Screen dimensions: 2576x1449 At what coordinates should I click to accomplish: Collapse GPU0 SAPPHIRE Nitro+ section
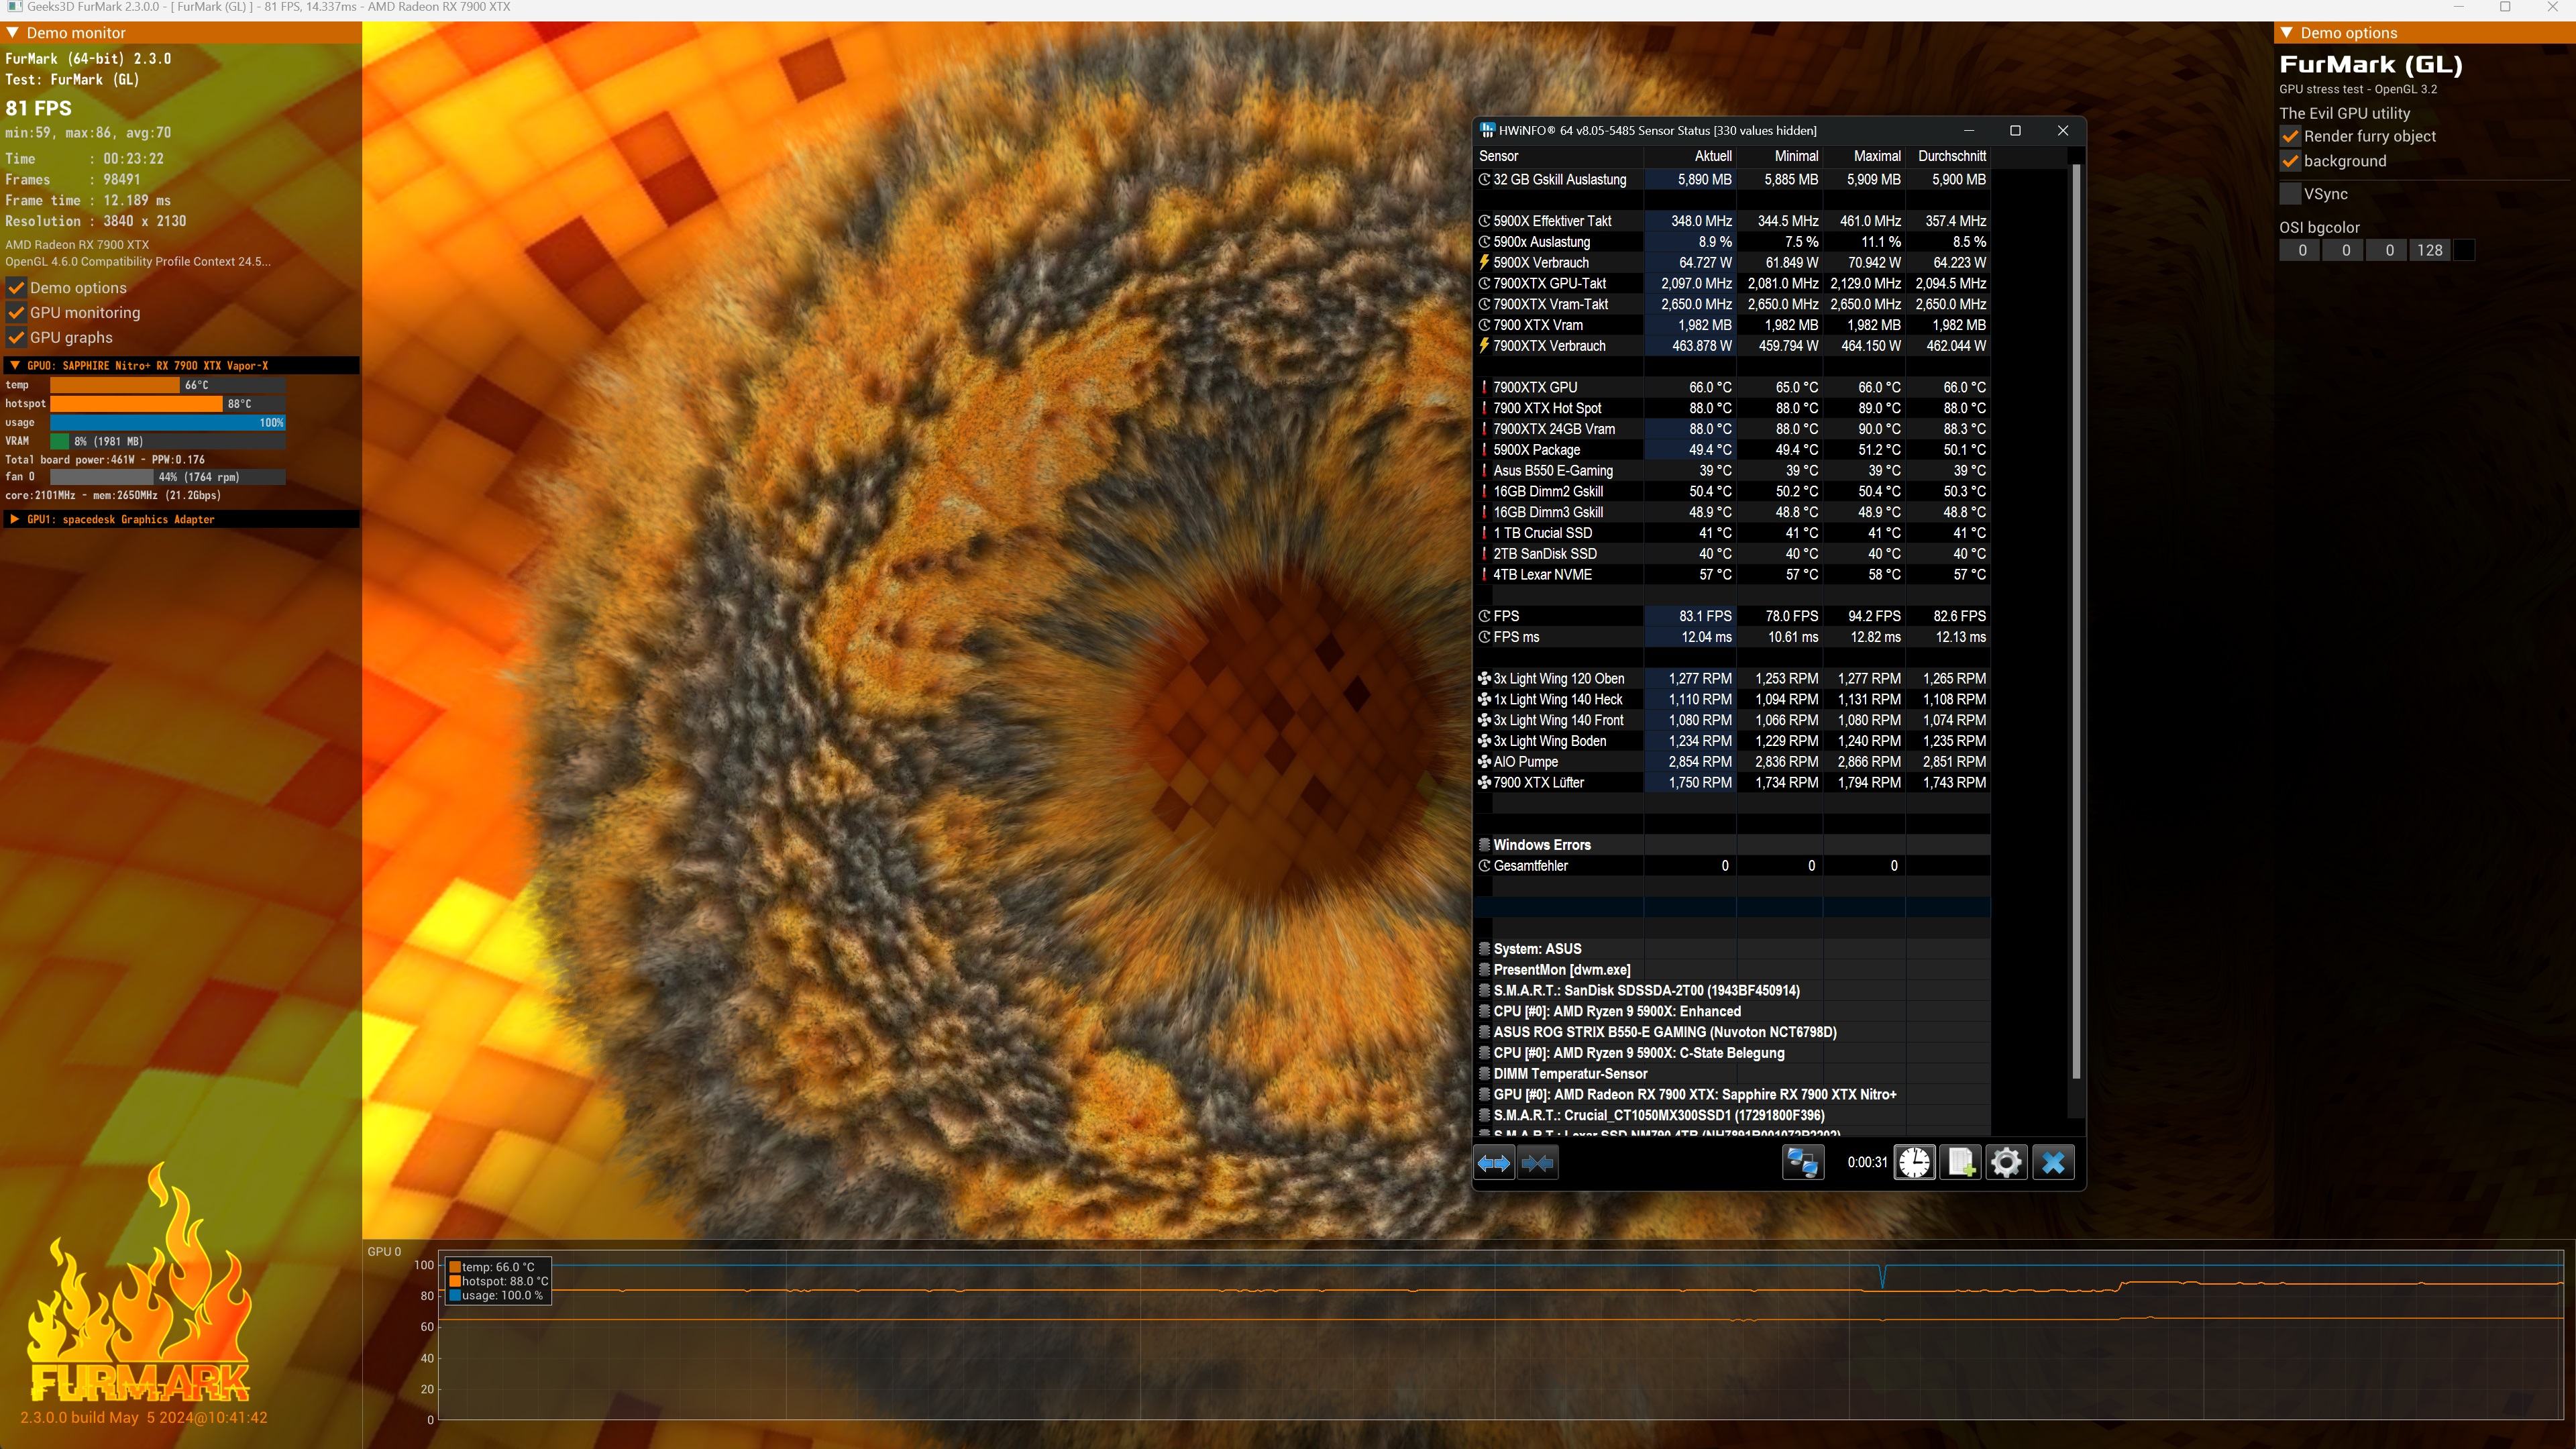pyautogui.click(x=15, y=366)
